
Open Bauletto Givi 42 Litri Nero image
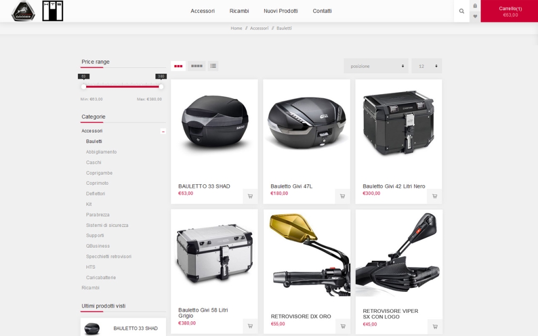pos(399,122)
